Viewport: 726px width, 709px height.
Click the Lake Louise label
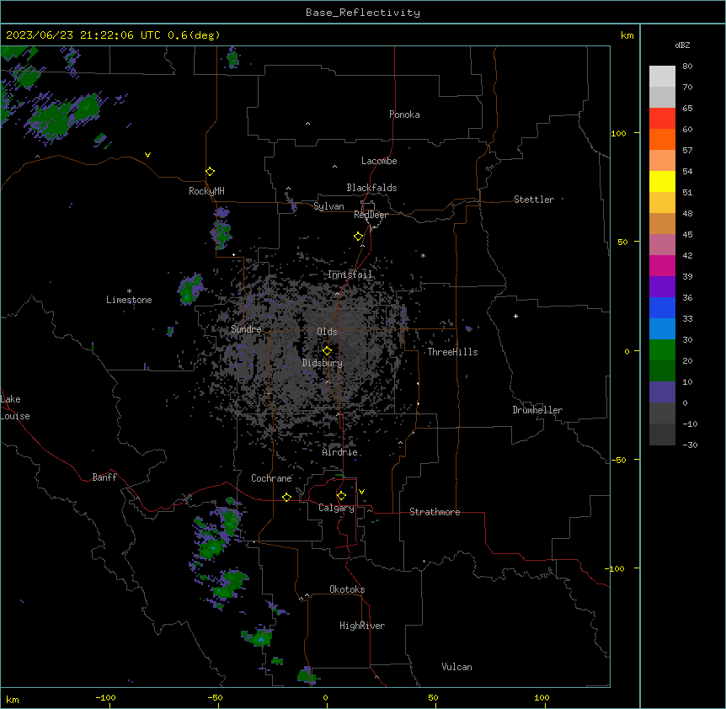coord(15,408)
